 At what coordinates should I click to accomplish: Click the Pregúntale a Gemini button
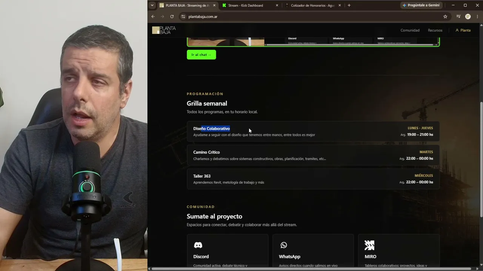[421, 5]
